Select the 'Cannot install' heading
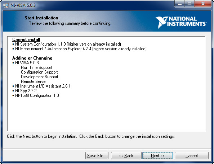The height and width of the screenshot is (164, 214). point(26,39)
